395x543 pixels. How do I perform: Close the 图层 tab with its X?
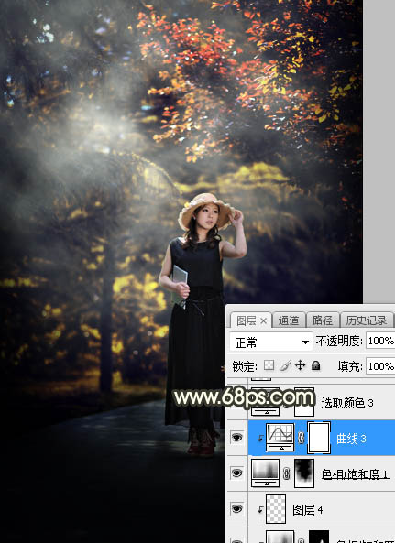(x=263, y=321)
